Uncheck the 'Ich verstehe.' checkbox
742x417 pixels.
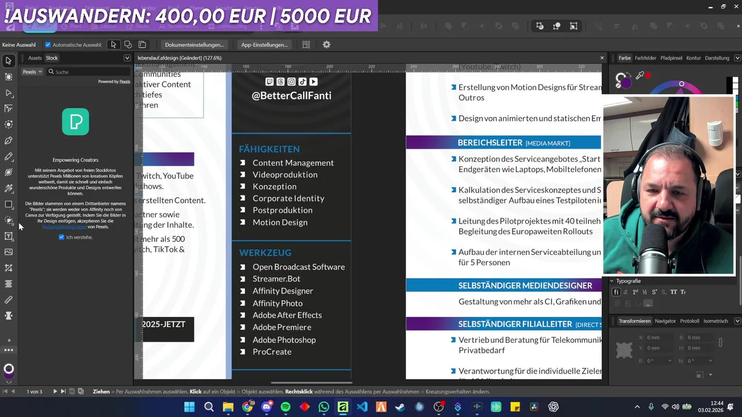click(61, 237)
